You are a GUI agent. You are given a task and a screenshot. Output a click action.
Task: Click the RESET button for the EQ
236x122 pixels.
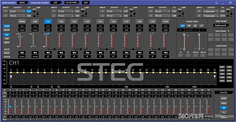point(224,99)
